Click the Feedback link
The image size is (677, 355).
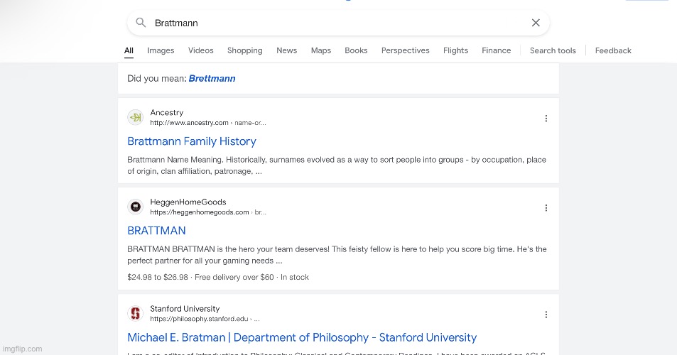612,50
